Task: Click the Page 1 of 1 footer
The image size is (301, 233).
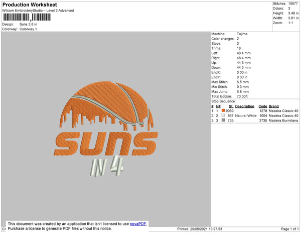Action: point(290,229)
